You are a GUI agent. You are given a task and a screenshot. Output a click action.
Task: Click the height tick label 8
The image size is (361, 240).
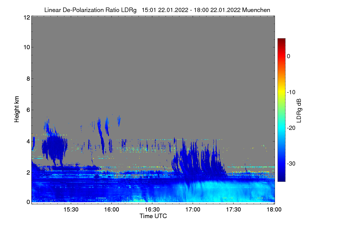(x=28, y=79)
